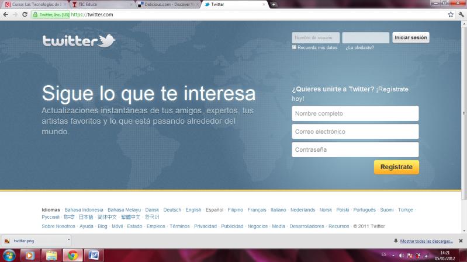The width and height of the screenshot is (467, 262).
Task: Select Русский language link
Action: coord(50,217)
